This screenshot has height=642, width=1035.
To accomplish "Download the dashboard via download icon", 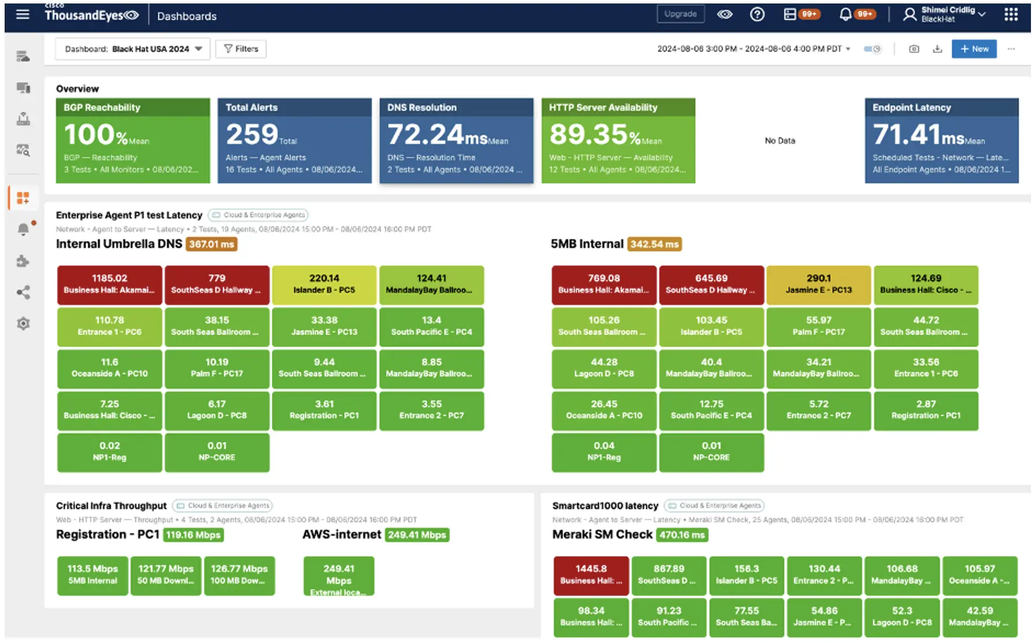I will (x=937, y=49).
